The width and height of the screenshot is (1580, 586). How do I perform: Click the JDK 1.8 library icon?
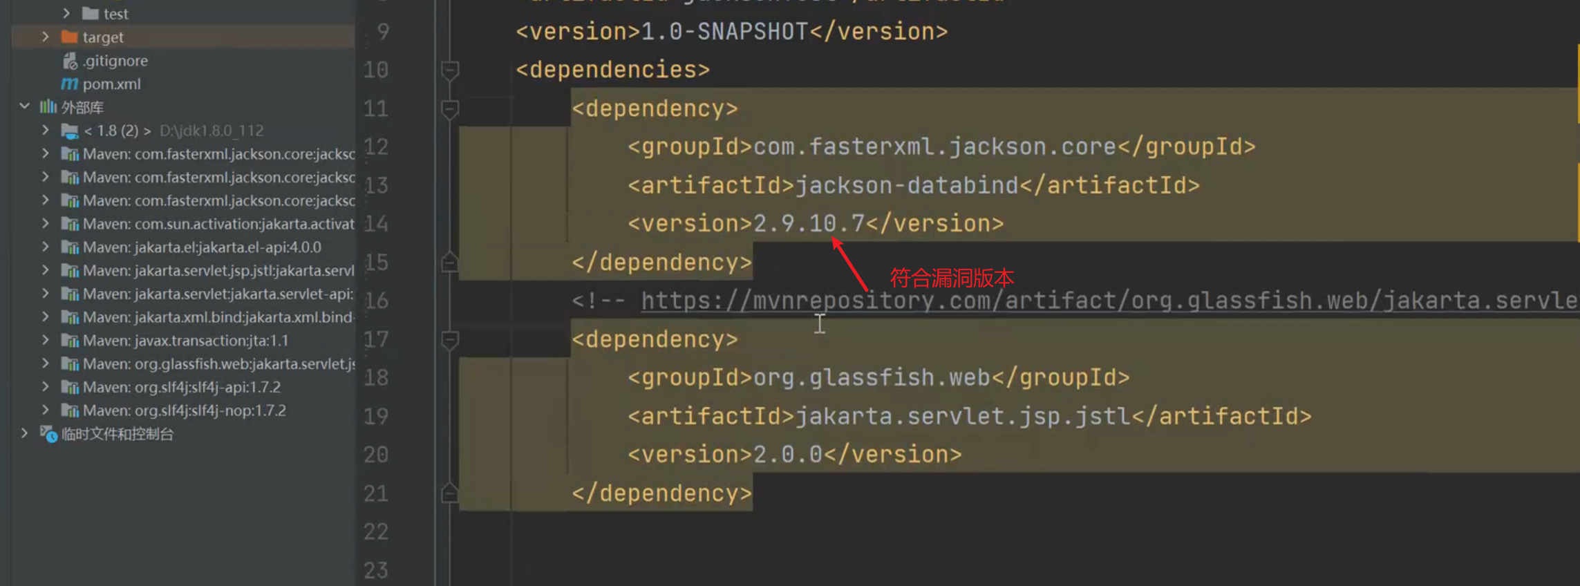(69, 131)
